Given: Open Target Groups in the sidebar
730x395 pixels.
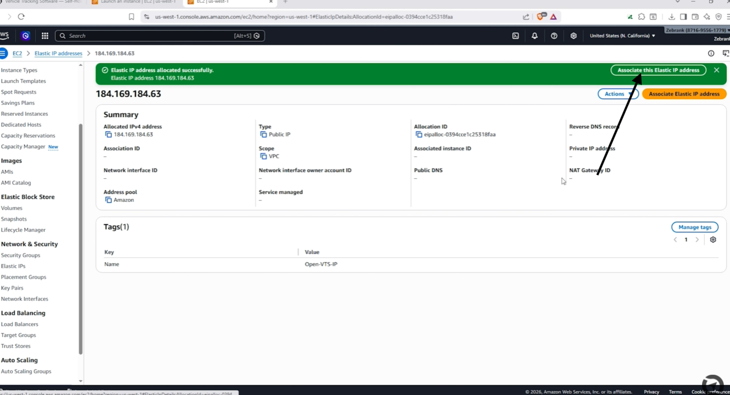Looking at the screenshot, I should [x=18, y=335].
